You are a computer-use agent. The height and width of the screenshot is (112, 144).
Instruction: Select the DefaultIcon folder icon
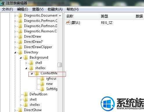coord(26,94)
